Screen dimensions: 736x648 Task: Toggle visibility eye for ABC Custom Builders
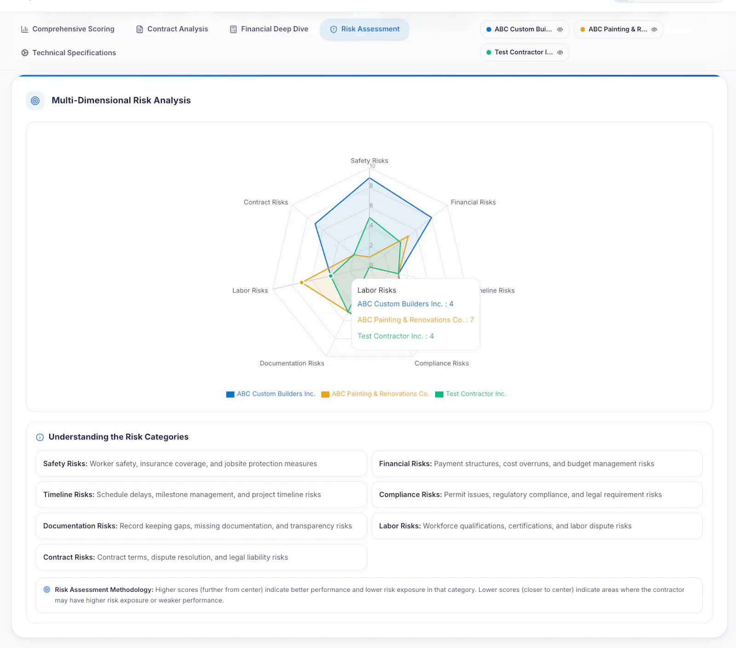(560, 29)
